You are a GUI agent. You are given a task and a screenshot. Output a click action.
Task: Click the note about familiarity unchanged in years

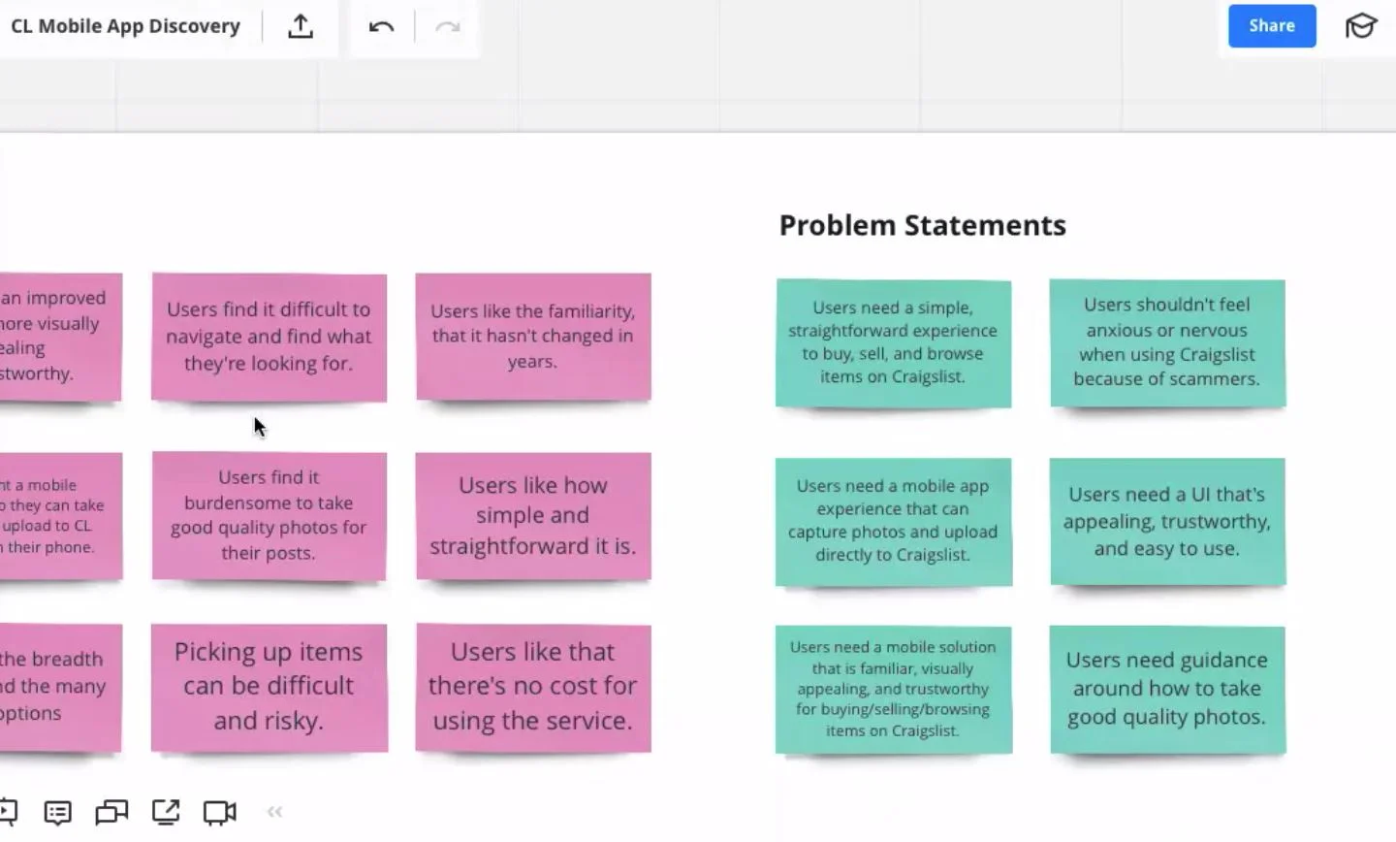coord(532,336)
